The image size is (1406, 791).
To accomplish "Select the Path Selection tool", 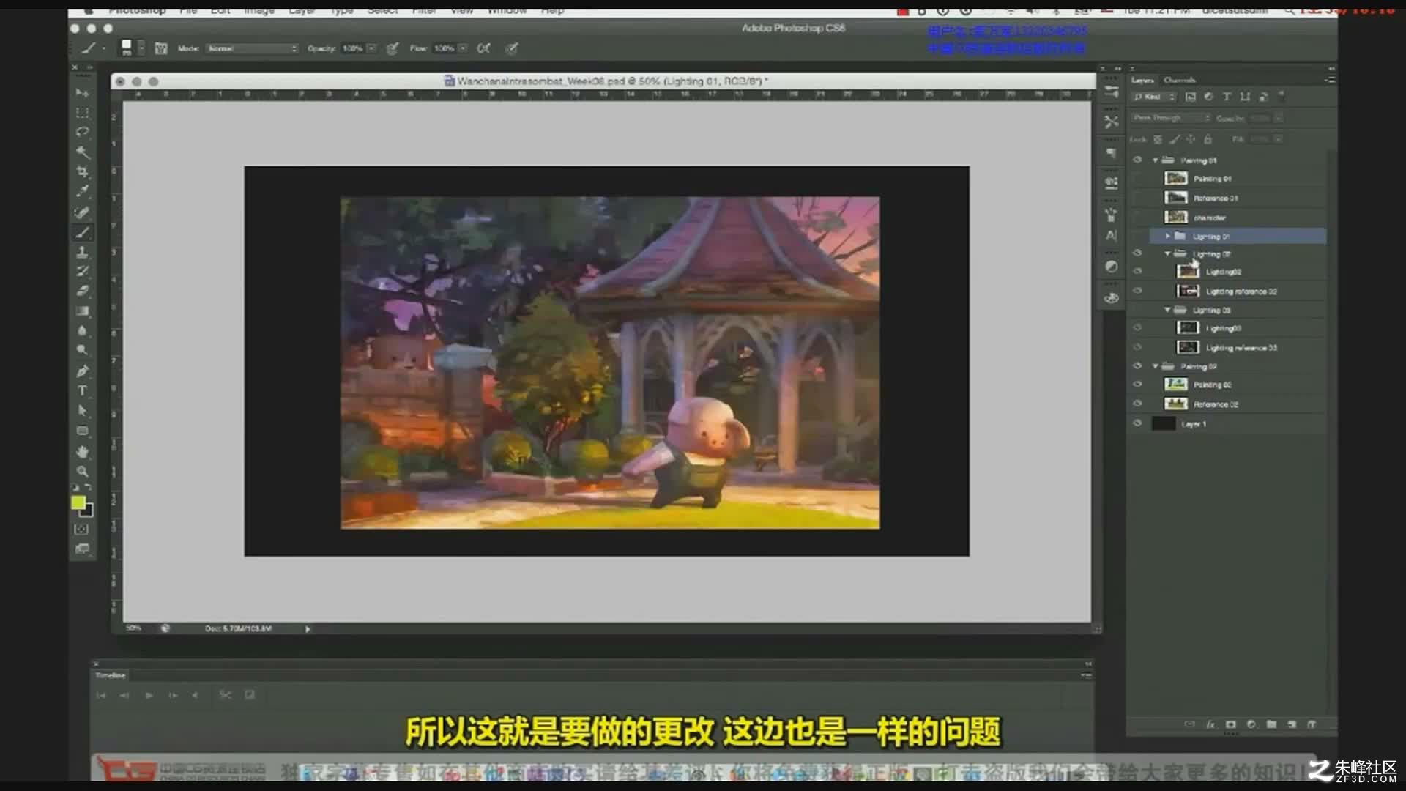I will click(82, 411).
